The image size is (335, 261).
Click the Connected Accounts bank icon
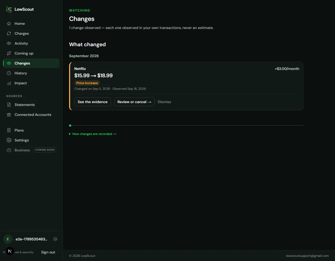(9, 115)
